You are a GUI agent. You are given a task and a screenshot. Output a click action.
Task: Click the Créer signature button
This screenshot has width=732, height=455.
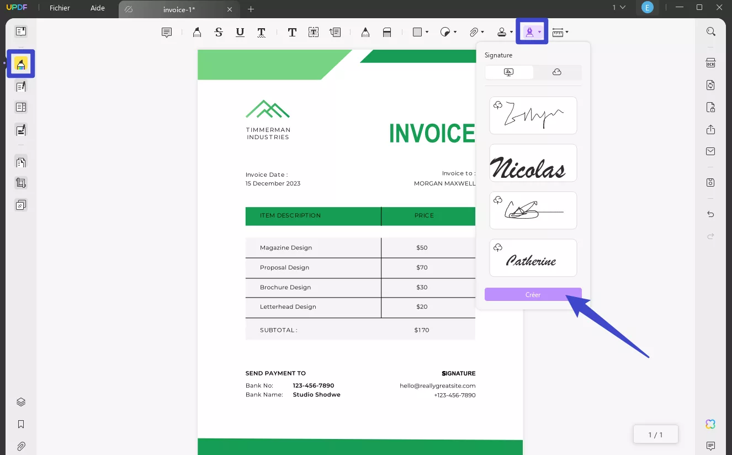point(533,294)
